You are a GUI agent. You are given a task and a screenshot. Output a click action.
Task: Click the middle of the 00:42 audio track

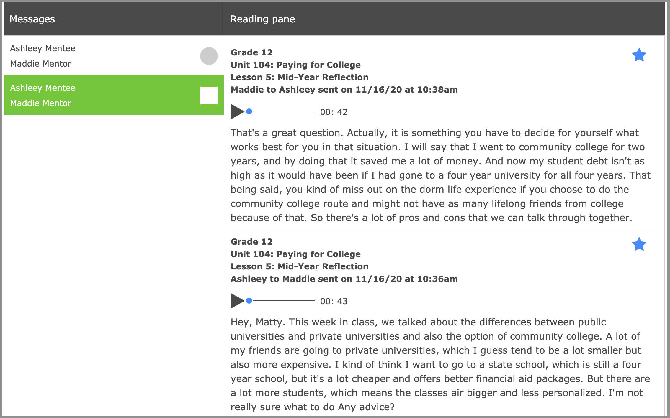point(284,111)
